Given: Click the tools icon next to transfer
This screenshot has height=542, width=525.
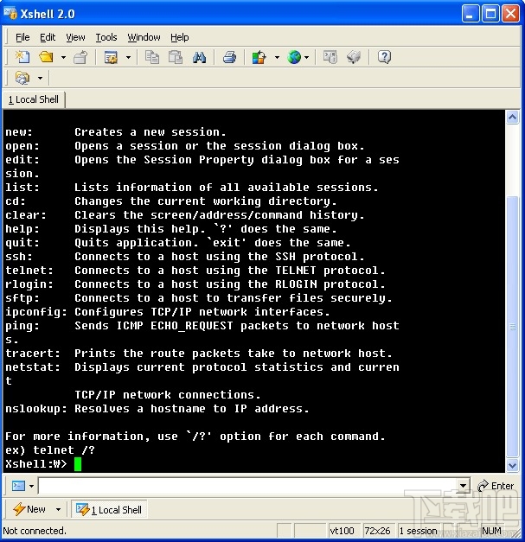Looking at the screenshot, I should (354, 57).
